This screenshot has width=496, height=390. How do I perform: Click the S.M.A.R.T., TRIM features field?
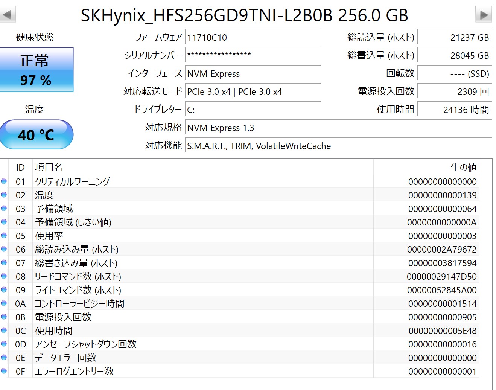pos(339,146)
